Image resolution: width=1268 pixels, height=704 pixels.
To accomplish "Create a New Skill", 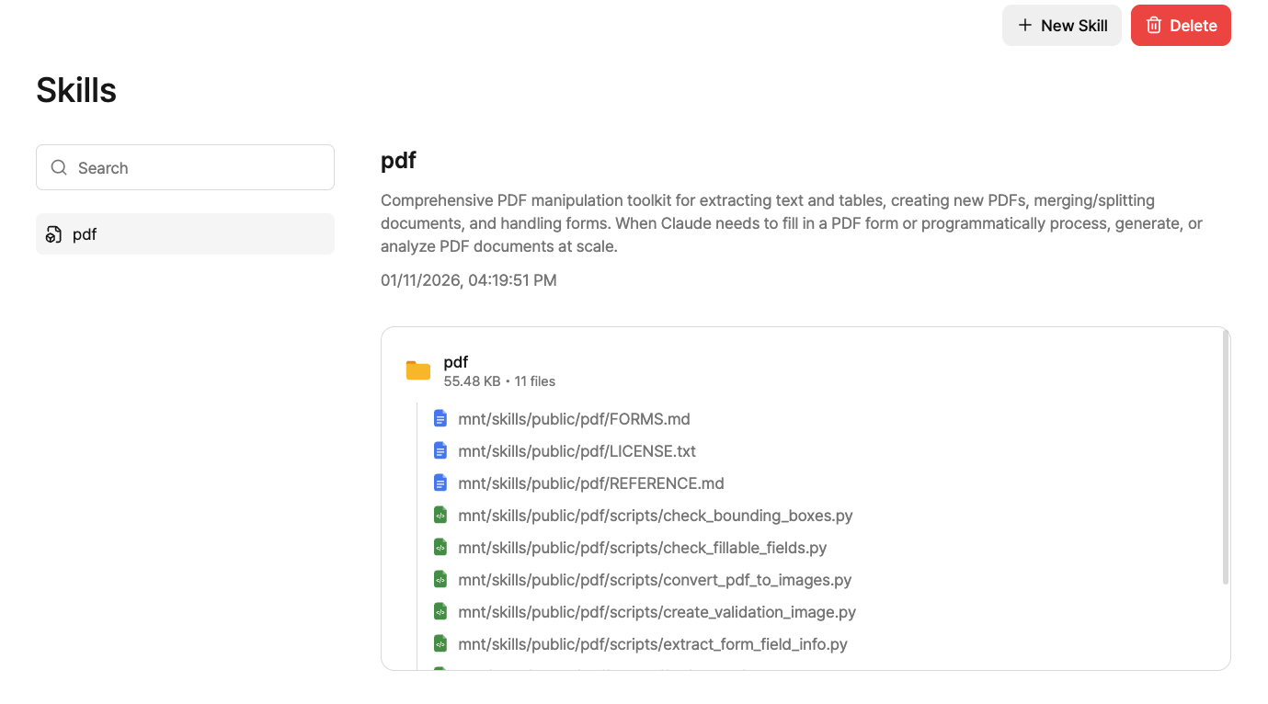I will click(1062, 26).
